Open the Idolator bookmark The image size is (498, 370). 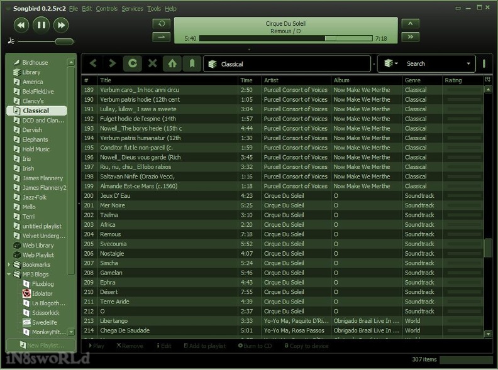pyautogui.click(x=42, y=293)
